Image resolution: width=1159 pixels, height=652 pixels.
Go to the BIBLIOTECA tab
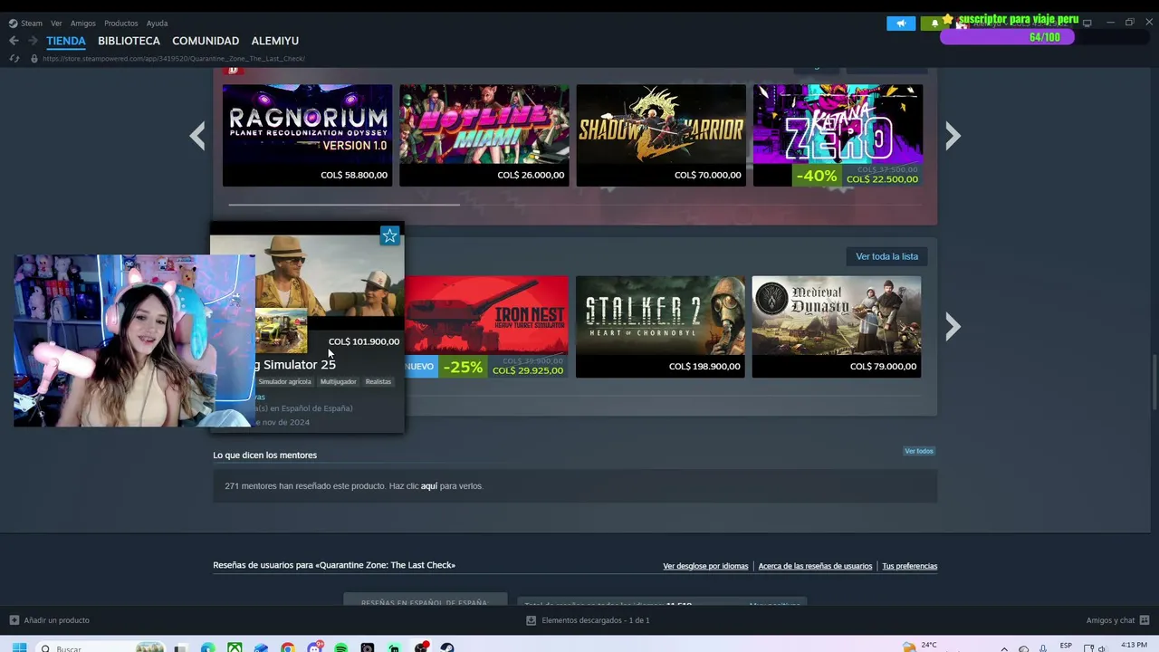coord(129,41)
